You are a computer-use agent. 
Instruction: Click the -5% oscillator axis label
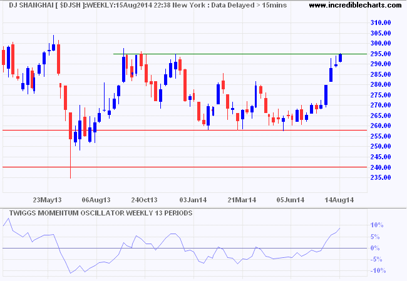click(x=376, y=260)
